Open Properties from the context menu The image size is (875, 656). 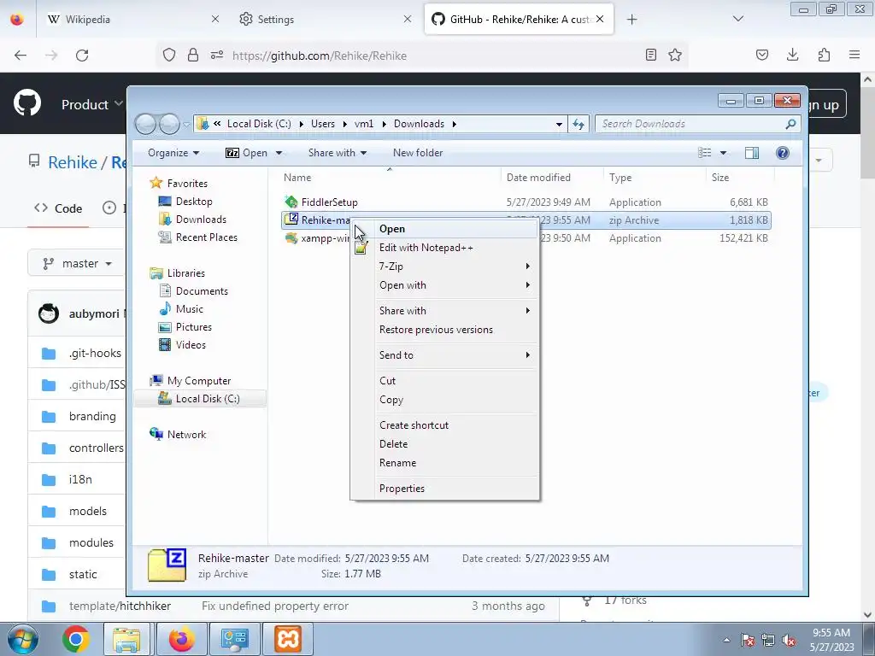[402, 489]
